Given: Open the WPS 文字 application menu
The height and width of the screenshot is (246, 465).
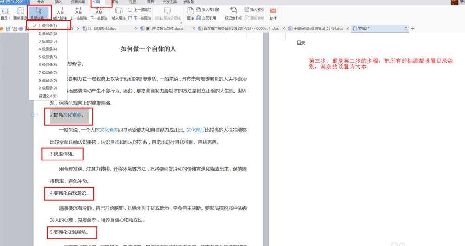Looking at the screenshot, I should tap(15, 2).
